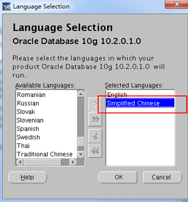The height and width of the screenshot is (202, 188).
Task: Select English in Selected Languages list
Action: [x=140, y=95]
